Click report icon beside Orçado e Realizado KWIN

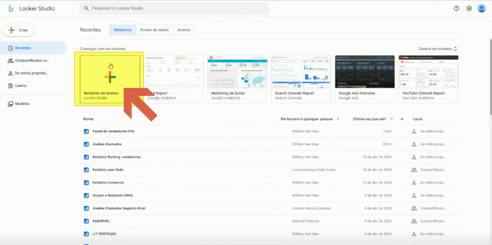point(86,195)
